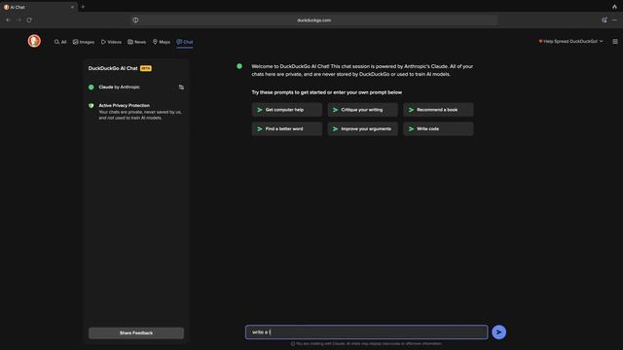
Task: Click the BETA badge
Action: 146,68
